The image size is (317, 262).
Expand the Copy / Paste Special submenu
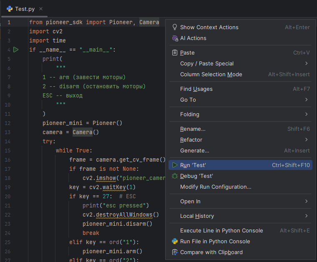(x=307, y=63)
